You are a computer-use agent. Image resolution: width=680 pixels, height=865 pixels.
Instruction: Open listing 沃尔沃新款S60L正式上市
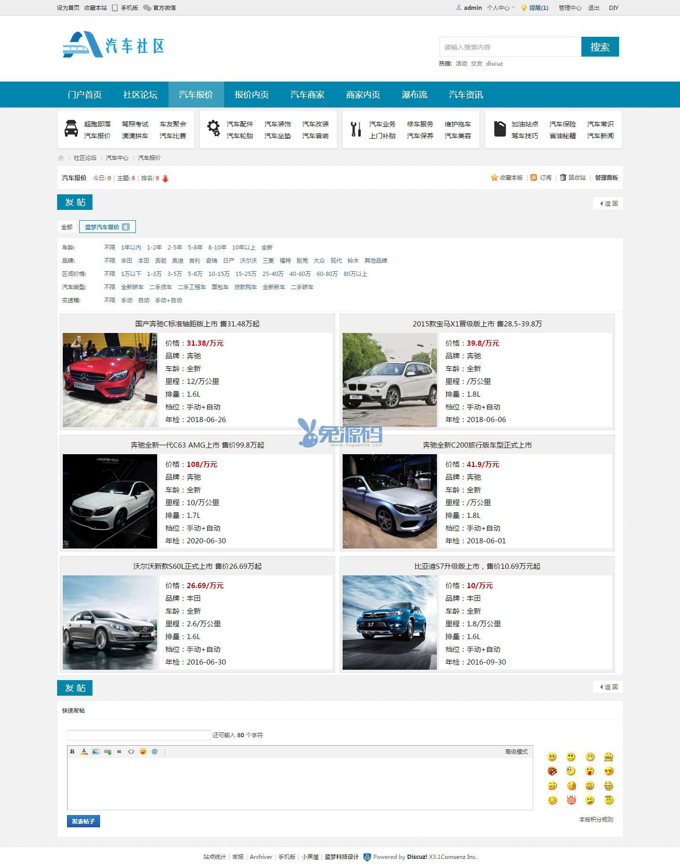pyautogui.click(x=197, y=566)
